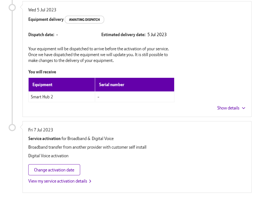Click the Fri 7 Jul 2023 date heading

click(x=40, y=130)
